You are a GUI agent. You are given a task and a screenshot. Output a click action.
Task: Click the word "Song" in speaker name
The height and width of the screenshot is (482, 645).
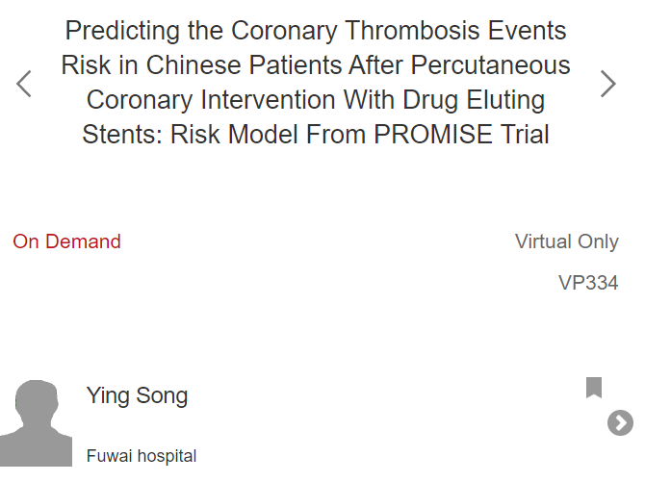(162, 395)
